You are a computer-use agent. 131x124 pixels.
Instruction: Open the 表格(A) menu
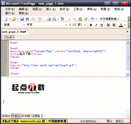click(x=92, y=9)
